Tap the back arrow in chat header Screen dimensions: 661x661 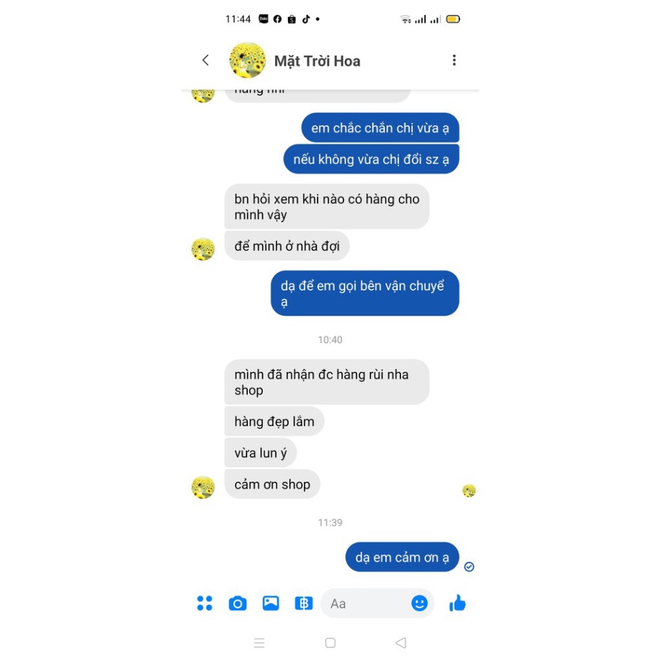point(206,60)
